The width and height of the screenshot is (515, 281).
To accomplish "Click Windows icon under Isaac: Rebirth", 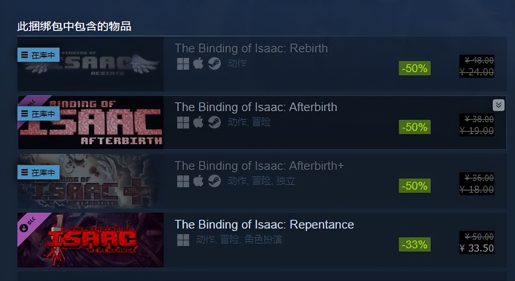I will pyautogui.click(x=183, y=64).
